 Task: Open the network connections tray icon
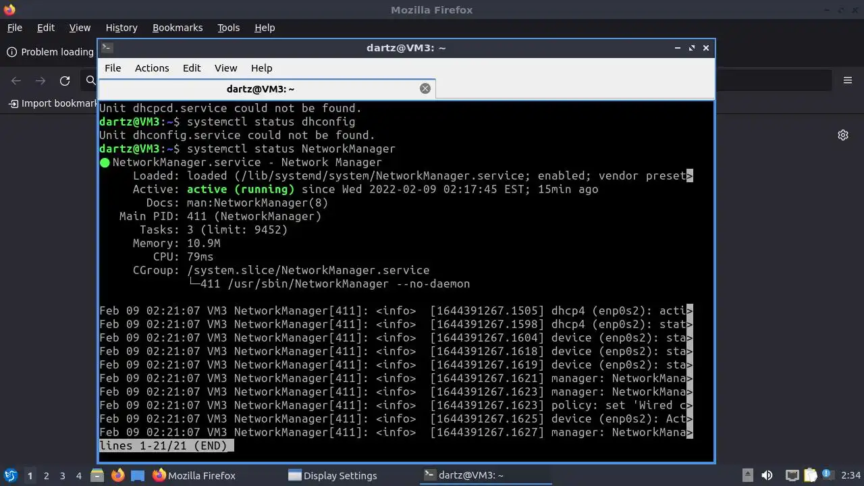[792, 475]
